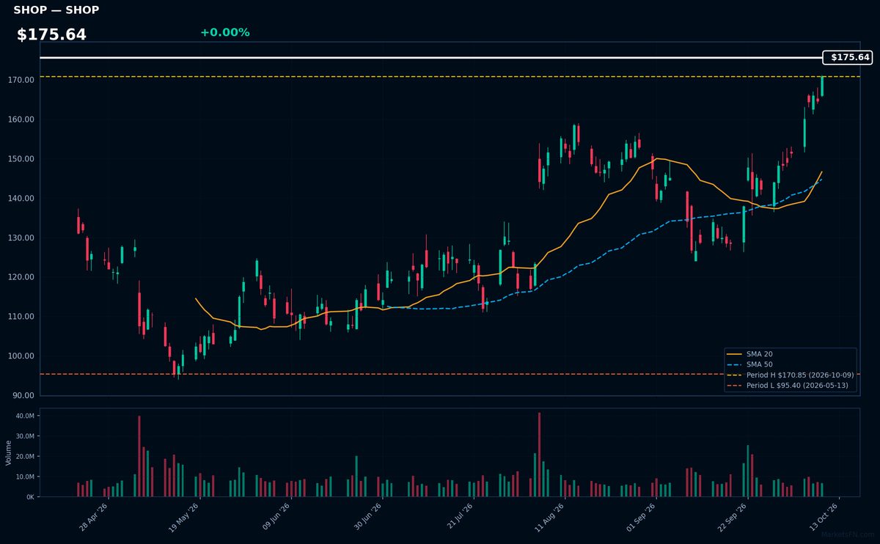Click the "13 Oct '26" date label

[x=822, y=516]
